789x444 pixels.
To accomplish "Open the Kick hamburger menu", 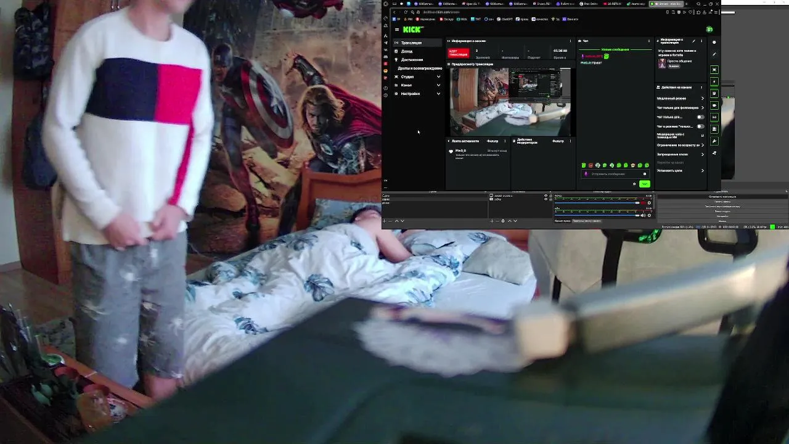I will click(x=397, y=30).
